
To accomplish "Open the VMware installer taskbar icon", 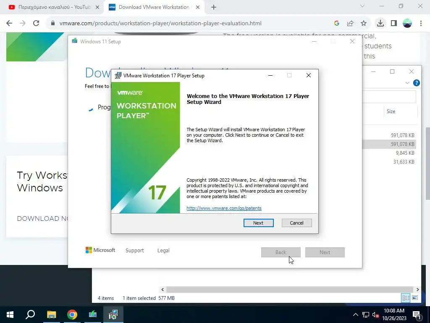I will pos(113,315).
